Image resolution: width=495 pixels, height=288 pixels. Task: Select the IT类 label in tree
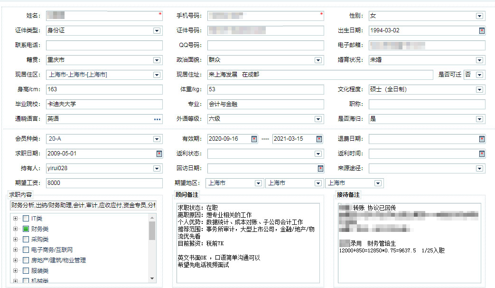pyautogui.click(x=37, y=219)
